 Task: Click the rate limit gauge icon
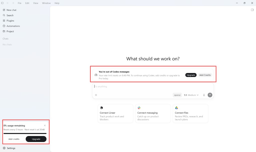click(x=96, y=75)
